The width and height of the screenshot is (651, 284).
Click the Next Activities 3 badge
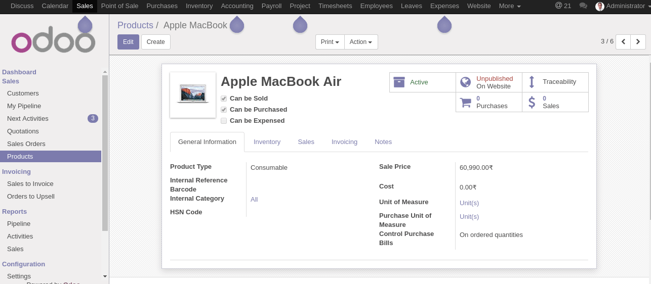pyautogui.click(x=93, y=119)
